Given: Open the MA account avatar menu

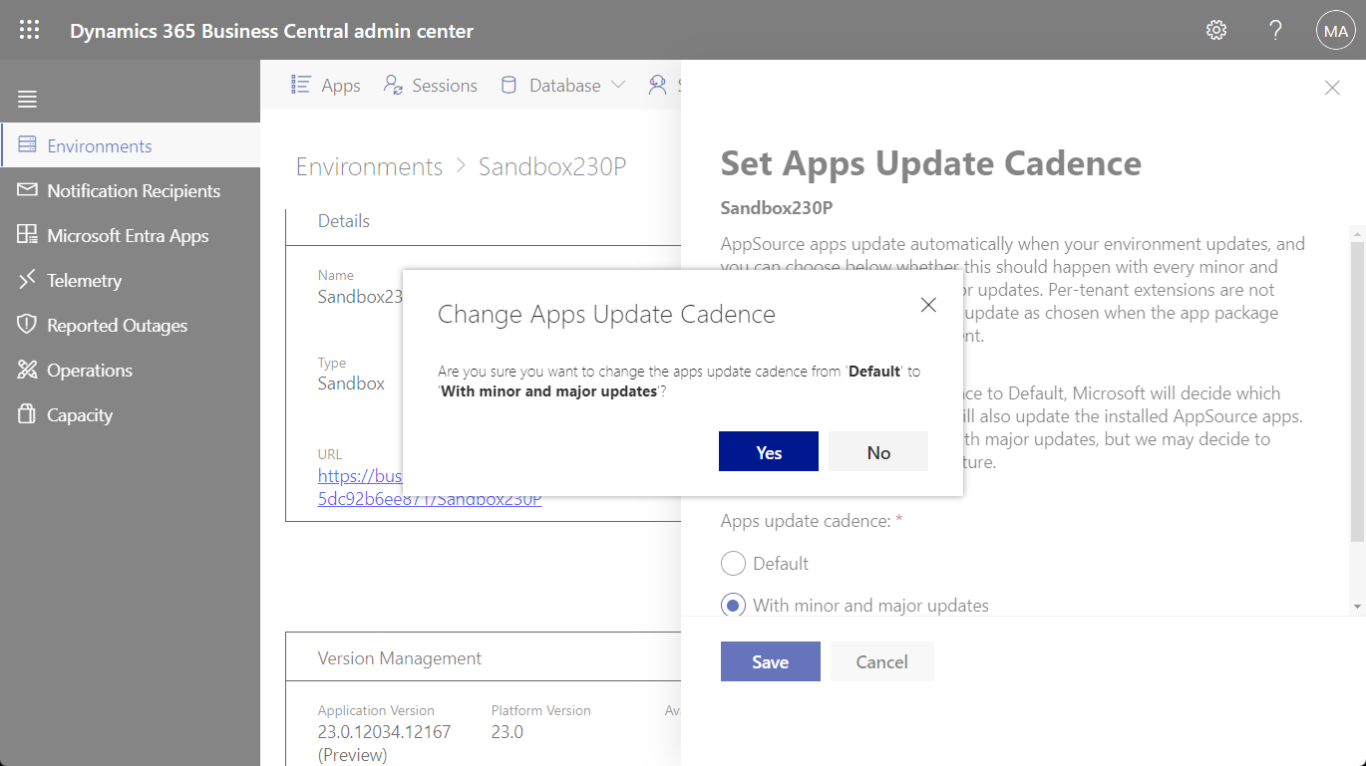Looking at the screenshot, I should [x=1335, y=30].
